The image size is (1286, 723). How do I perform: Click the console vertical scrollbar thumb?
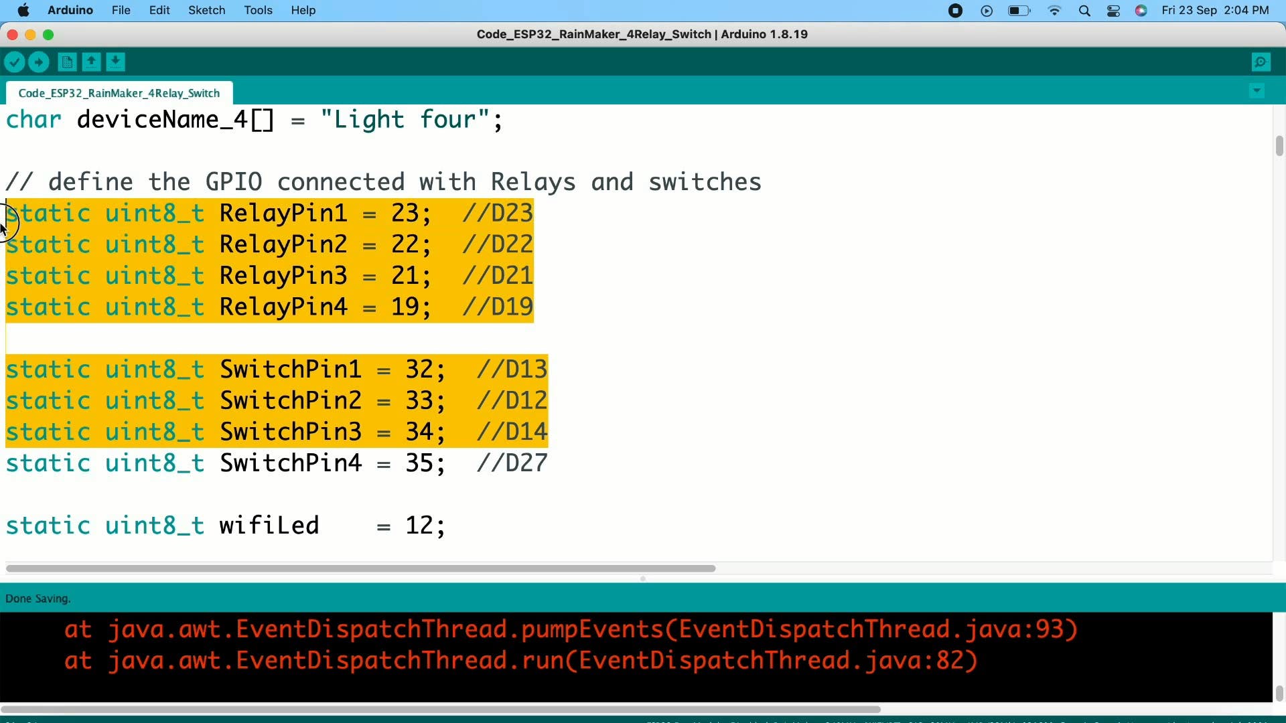[1279, 693]
